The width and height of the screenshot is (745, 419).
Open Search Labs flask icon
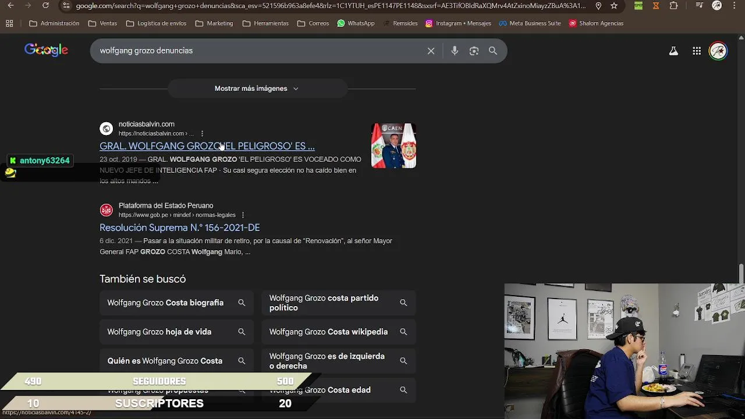[673, 51]
